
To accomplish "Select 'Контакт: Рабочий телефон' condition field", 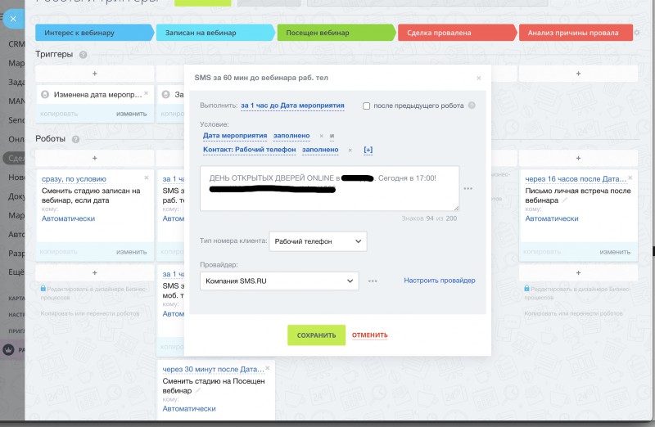I will click(x=250, y=150).
